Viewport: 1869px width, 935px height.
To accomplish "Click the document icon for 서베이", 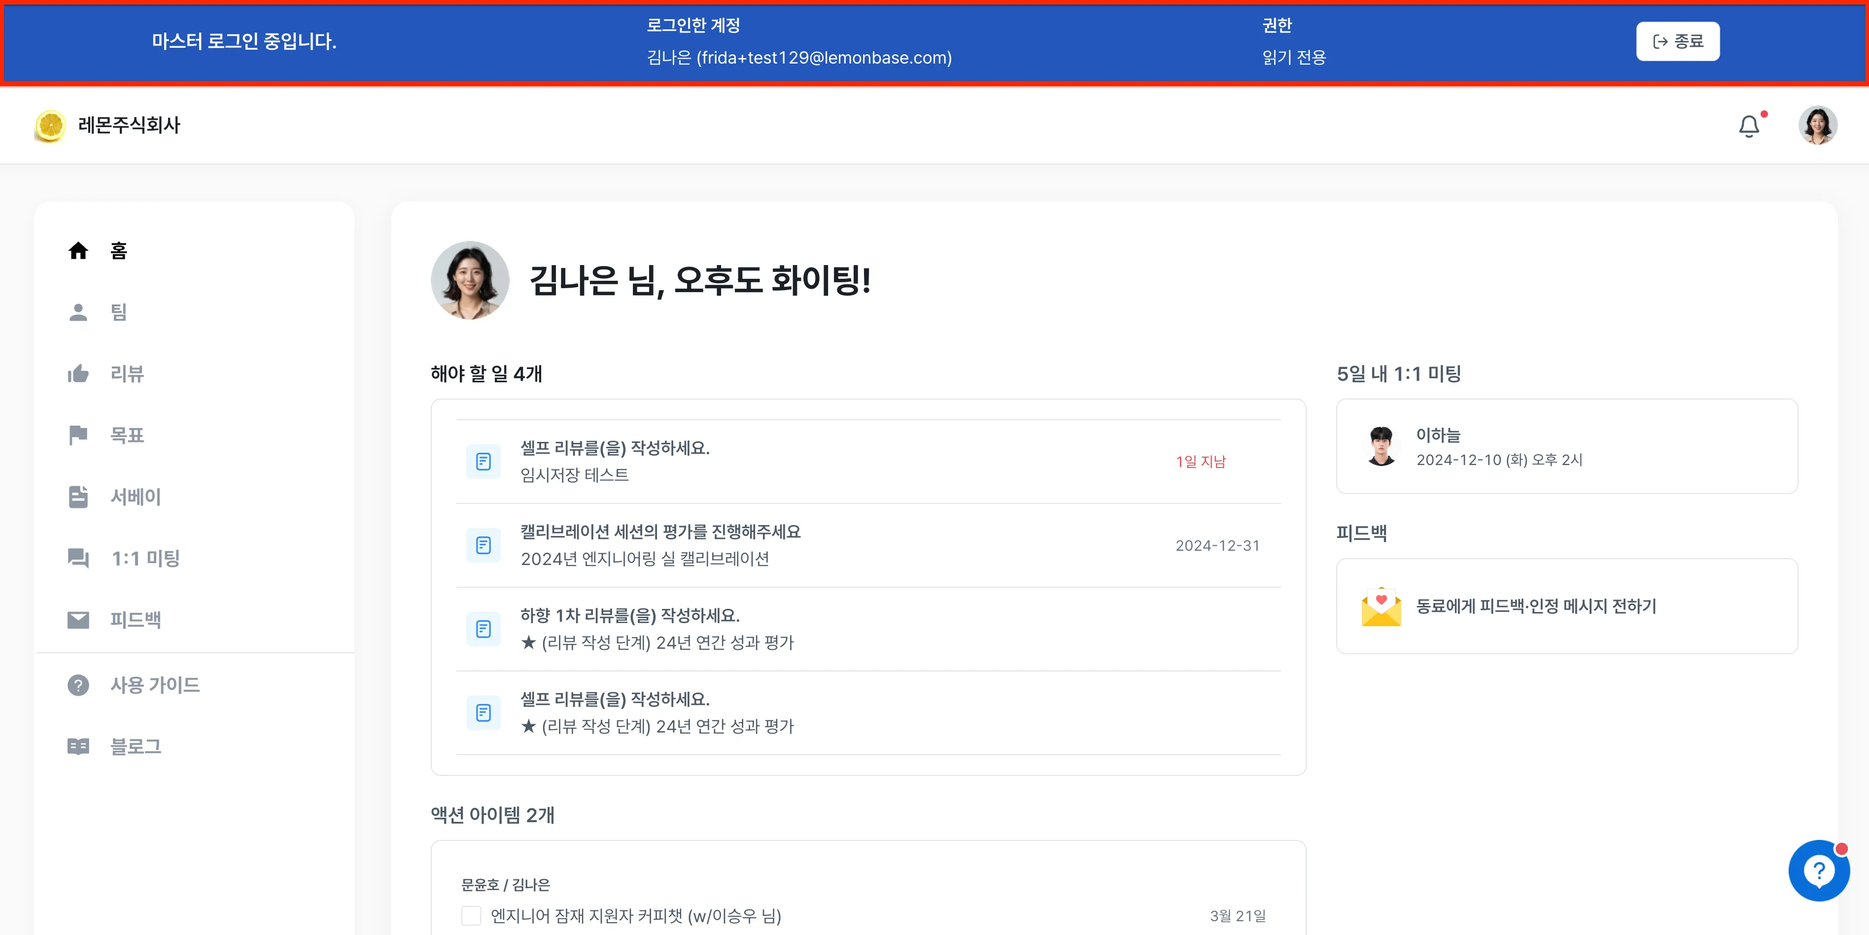I will (x=78, y=497).
